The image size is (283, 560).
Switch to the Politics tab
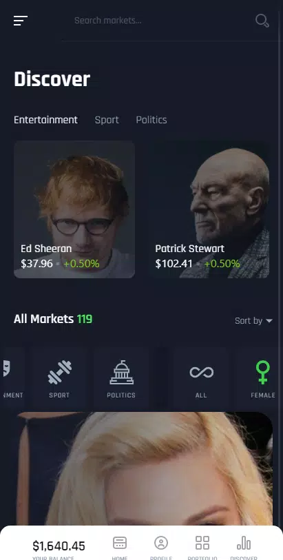(151, 120)
